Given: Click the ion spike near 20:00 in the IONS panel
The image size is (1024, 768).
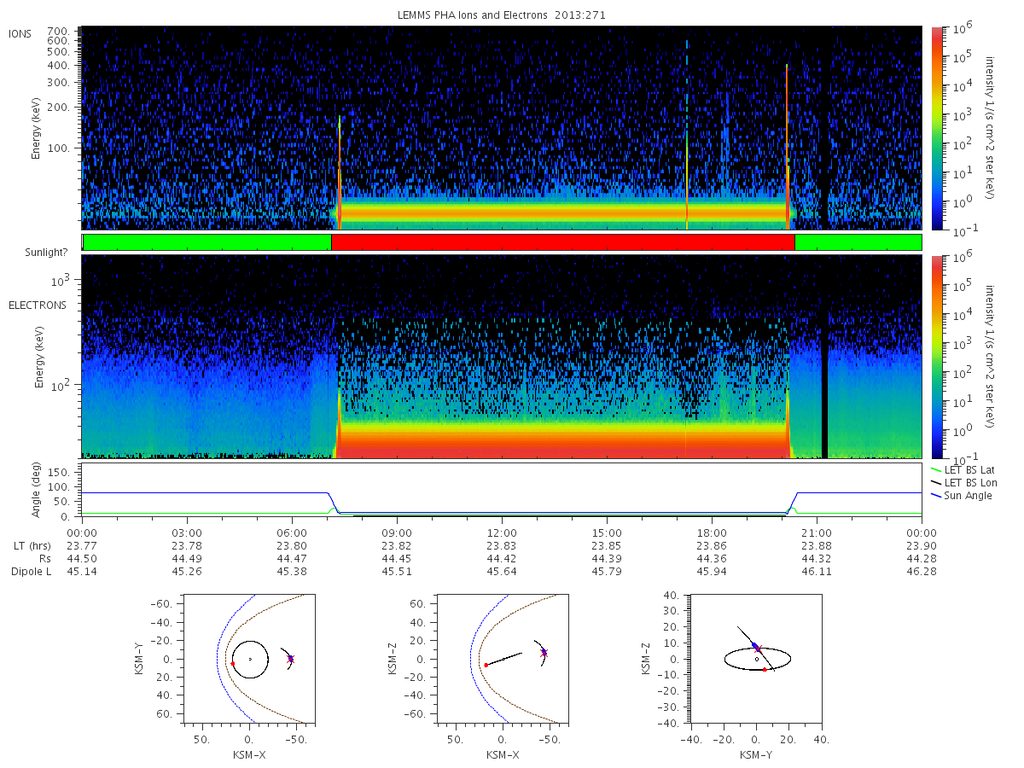Looking at the screenshot, I should 787,147.
